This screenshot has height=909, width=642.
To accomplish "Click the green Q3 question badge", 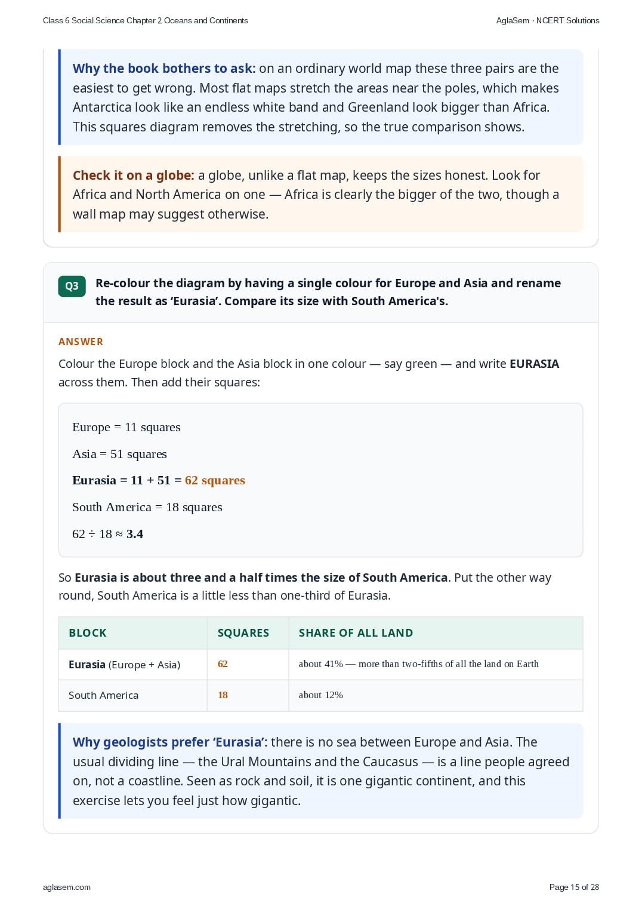I will [72, 286].
